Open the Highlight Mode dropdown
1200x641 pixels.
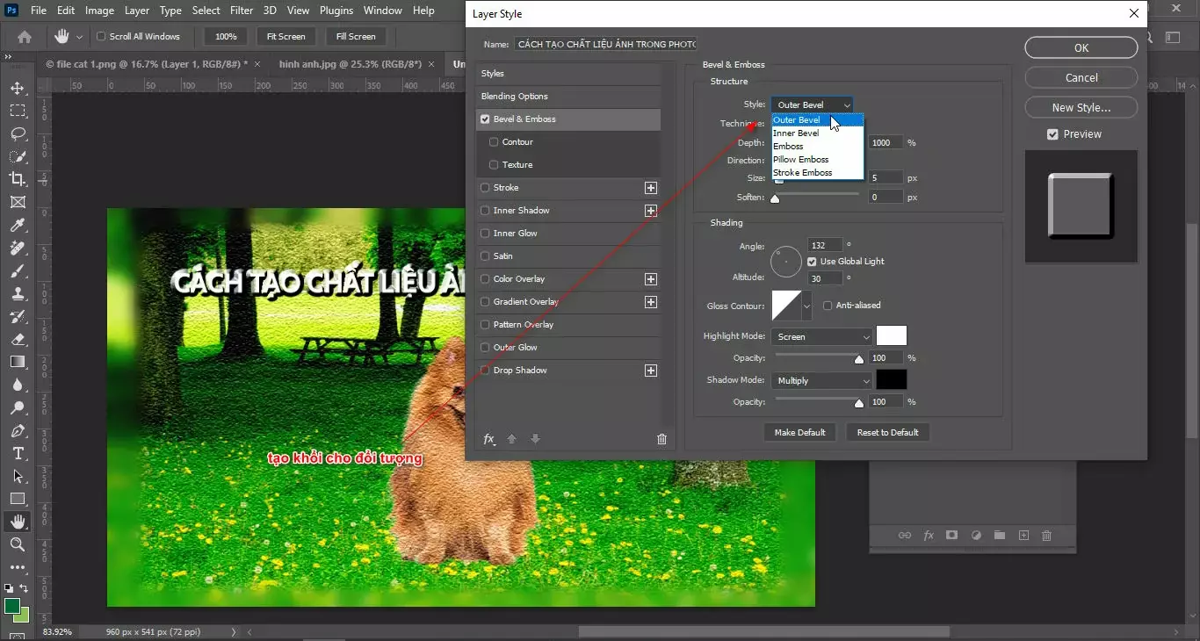pos(821,336)
